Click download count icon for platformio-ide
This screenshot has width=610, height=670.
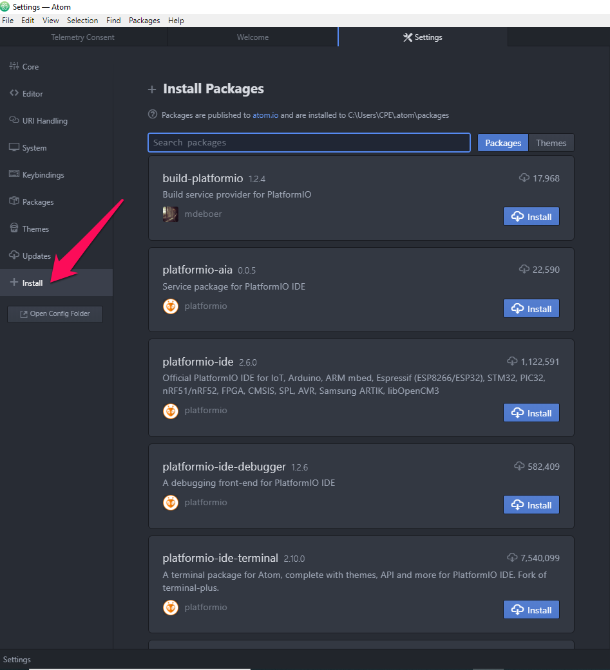point(512,361)
